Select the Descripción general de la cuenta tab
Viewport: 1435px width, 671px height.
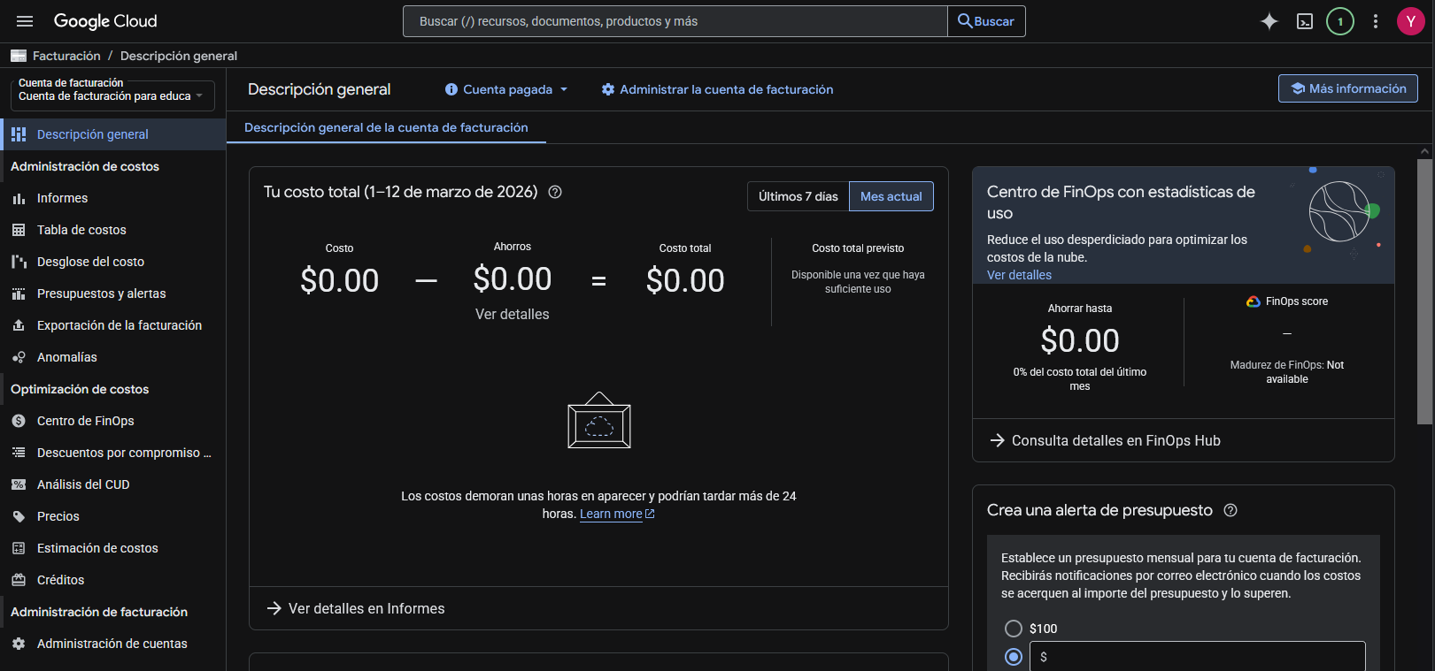coord(386,127)
